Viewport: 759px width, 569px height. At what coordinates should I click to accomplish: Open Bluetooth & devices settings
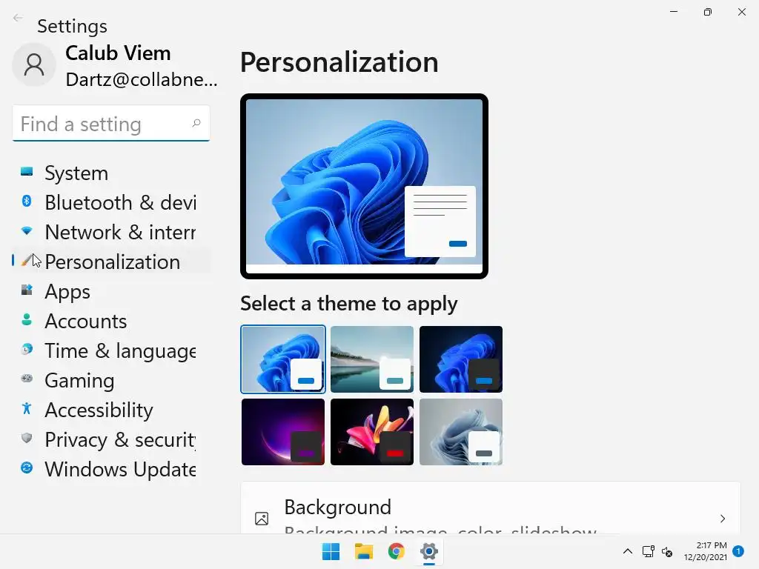[111, 202]
